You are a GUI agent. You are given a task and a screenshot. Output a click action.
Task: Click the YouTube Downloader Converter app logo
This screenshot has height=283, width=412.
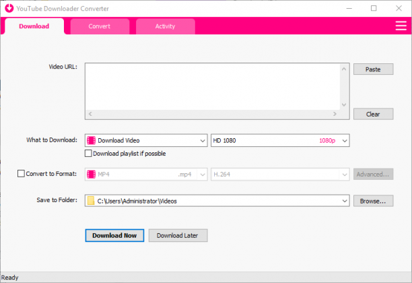(x=9, y=8)
